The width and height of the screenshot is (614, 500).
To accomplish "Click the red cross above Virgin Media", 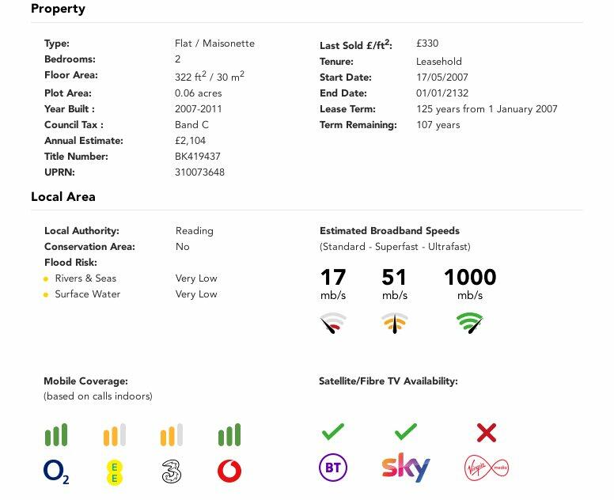I will [x=486, y=432].
